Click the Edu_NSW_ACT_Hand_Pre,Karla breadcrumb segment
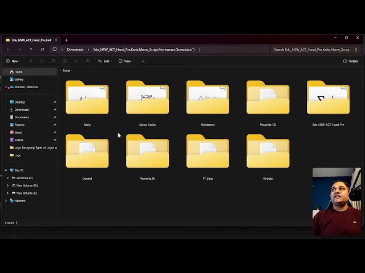 pyautogui.click(x=144, y=49)
